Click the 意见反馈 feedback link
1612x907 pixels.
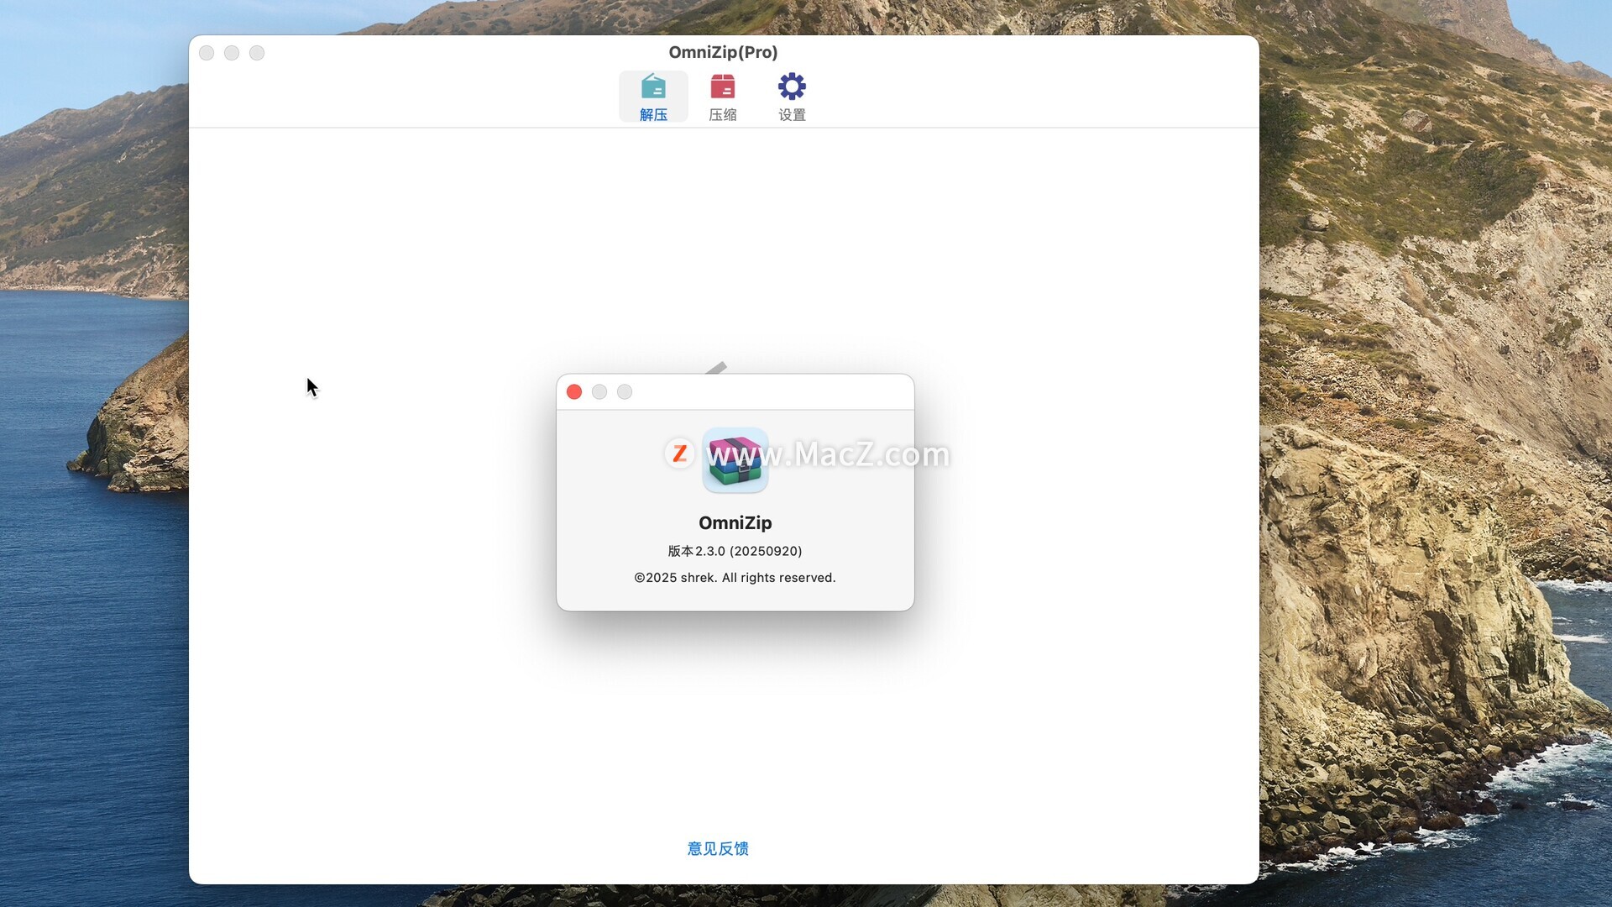pos(718,848)
